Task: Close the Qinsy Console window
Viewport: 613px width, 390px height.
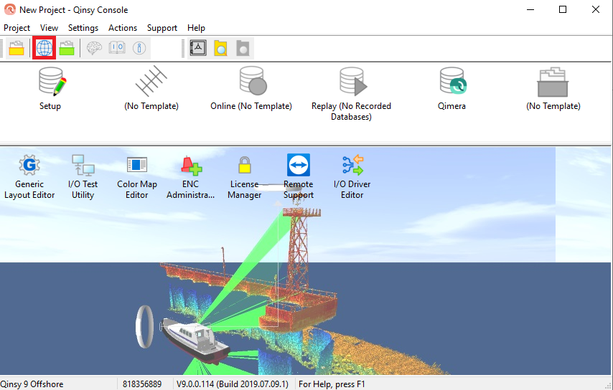Action: (x=595, y=9)
